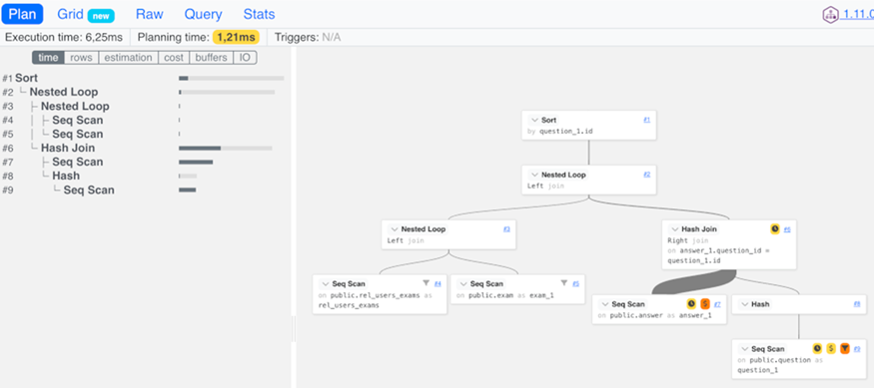Viewport: 874px width, 389px height.
Task: Click the #9 link on question_1 Seq Scan
Action: click(x=857, y=349)
